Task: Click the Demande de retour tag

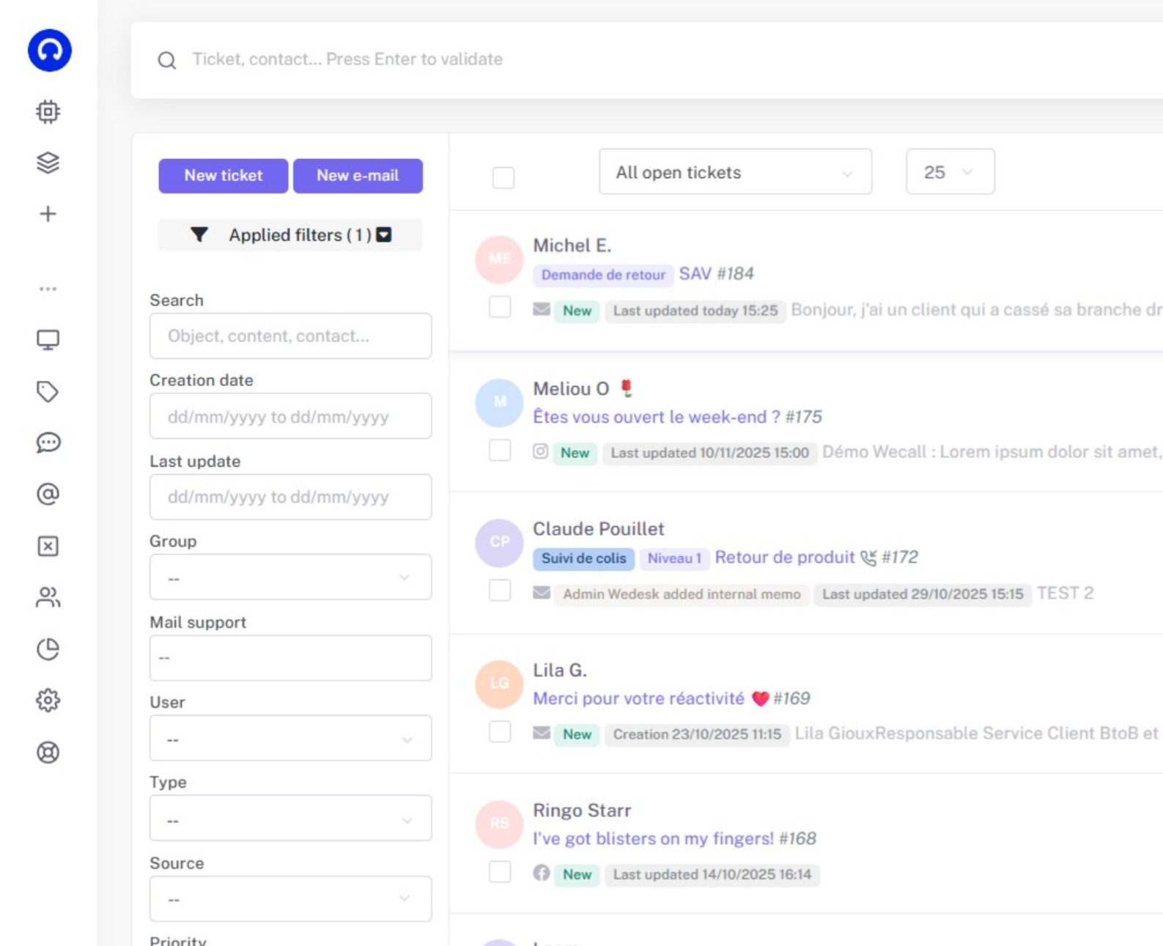Action: pos(603,275)
